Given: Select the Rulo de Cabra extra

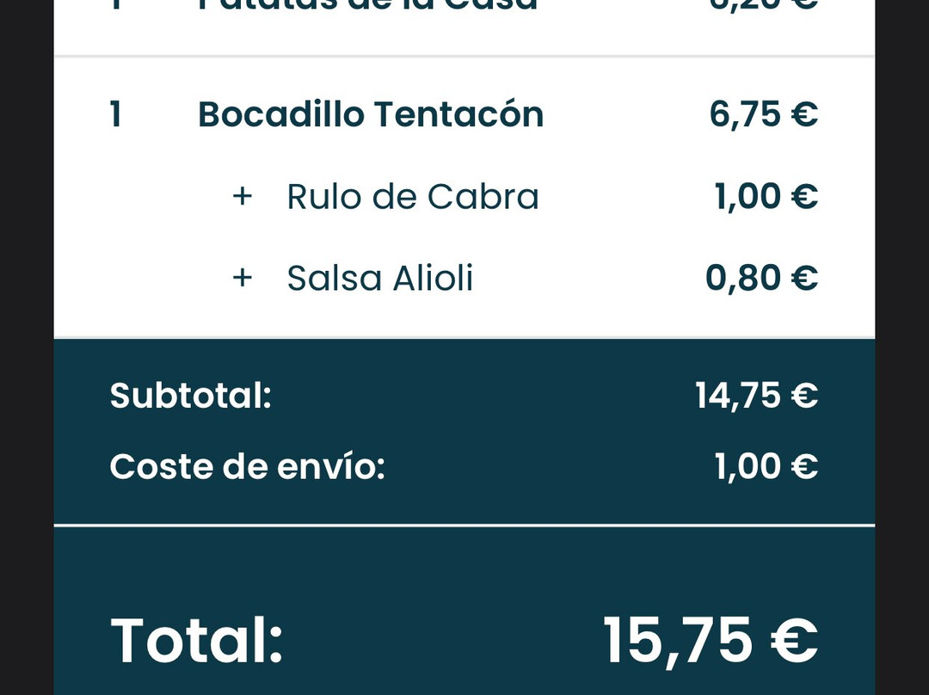Looking at the screenshot, I should (x=413, y=197).
